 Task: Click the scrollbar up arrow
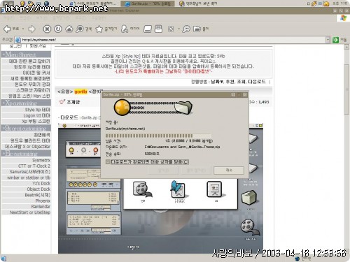tap(346, 47)
